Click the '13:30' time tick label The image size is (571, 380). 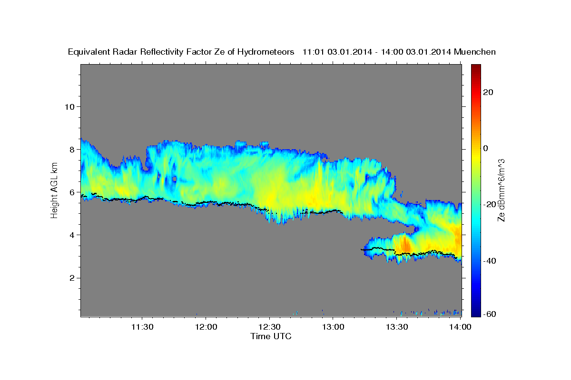pyautogui.click(x=396, y=327)
